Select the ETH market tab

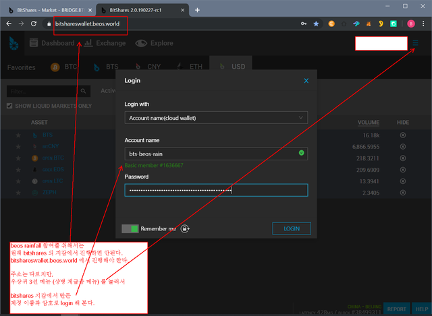(190, 67)
